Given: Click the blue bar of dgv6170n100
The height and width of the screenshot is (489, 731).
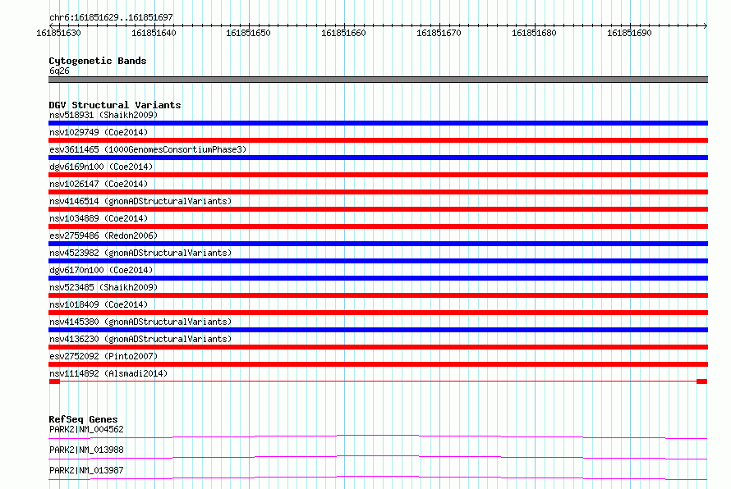Looking at the screenshot, I should (378, 278).
